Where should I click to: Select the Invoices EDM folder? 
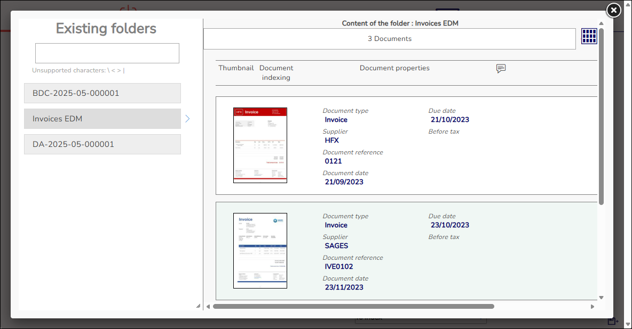[x=102, y=119]
